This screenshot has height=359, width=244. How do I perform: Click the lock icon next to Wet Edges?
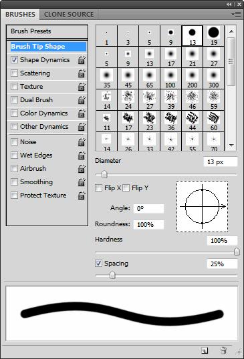tap(82, 155)
